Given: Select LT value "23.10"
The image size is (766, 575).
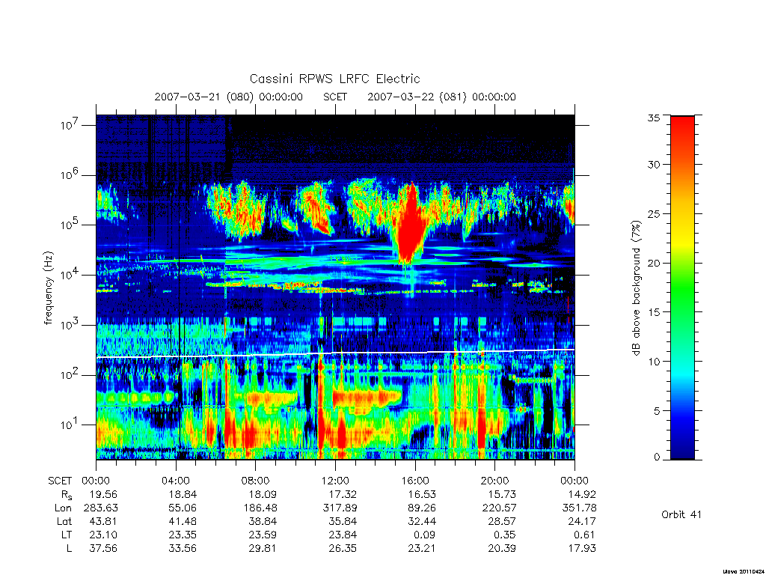Looking at the screenshot, I should 103,535.
